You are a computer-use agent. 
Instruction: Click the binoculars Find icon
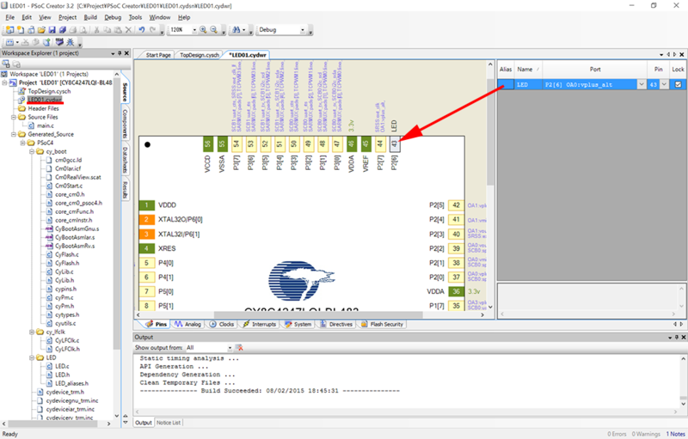coord(236,30)
